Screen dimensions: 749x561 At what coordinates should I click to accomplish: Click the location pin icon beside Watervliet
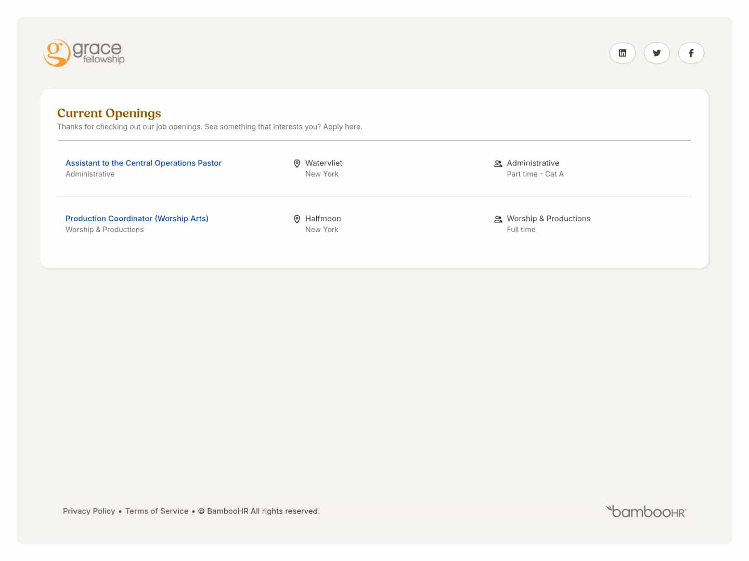pyautogui.click(x=297, y=164)
